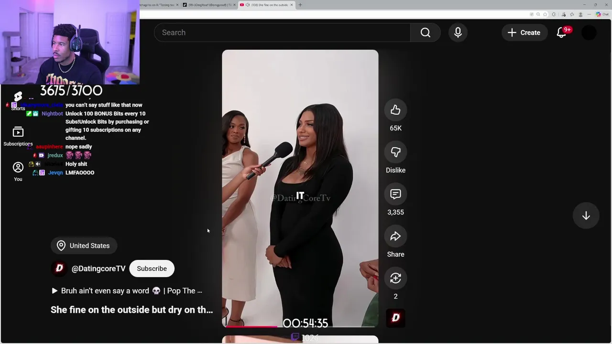Click the United States location chip
Image resolution: width=612 pixels, height=344 pixels.
84,246
